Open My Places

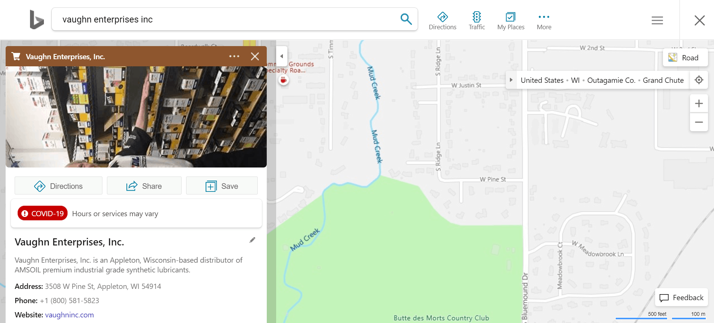(x=511, y=21)
